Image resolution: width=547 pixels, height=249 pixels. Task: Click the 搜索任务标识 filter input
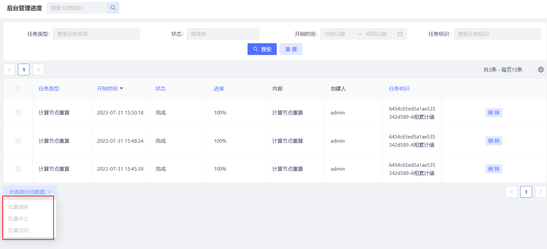(497, 34)
